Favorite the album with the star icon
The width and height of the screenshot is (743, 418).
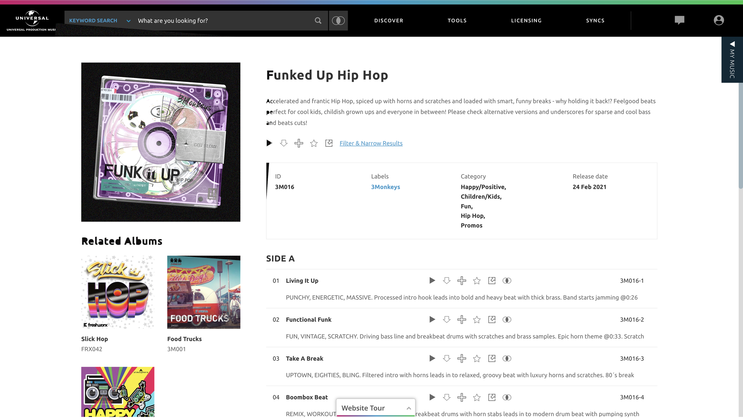(314, 143)
